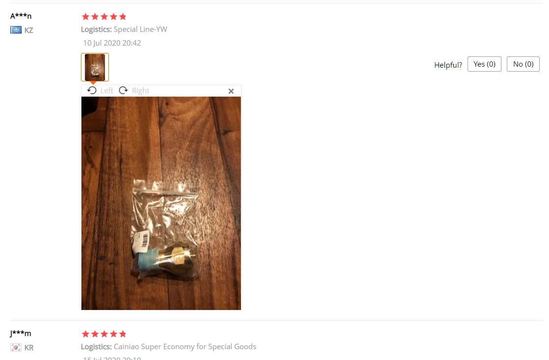Click the KZ country code label
The width and height of the screenshot is (549, 360).
(x=29, y=30)
